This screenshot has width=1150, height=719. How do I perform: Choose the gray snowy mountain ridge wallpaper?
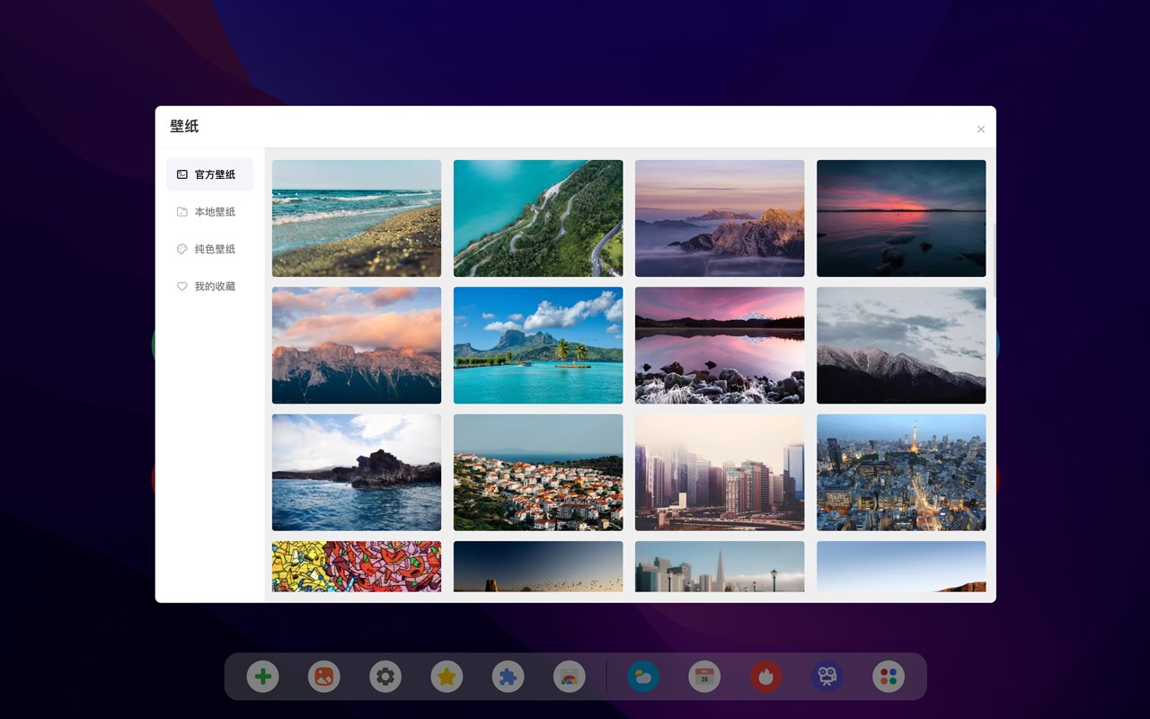pos(901,345)
